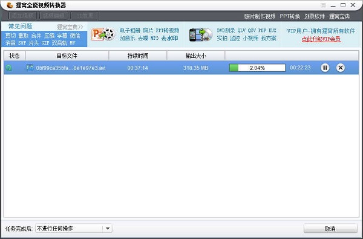363x239 pixels.
Task: Open the 刻录软件 menu item
Action: click(x=315, y=16)
